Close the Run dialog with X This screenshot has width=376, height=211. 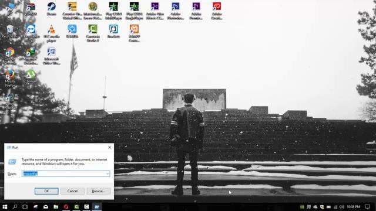point(110,147)
